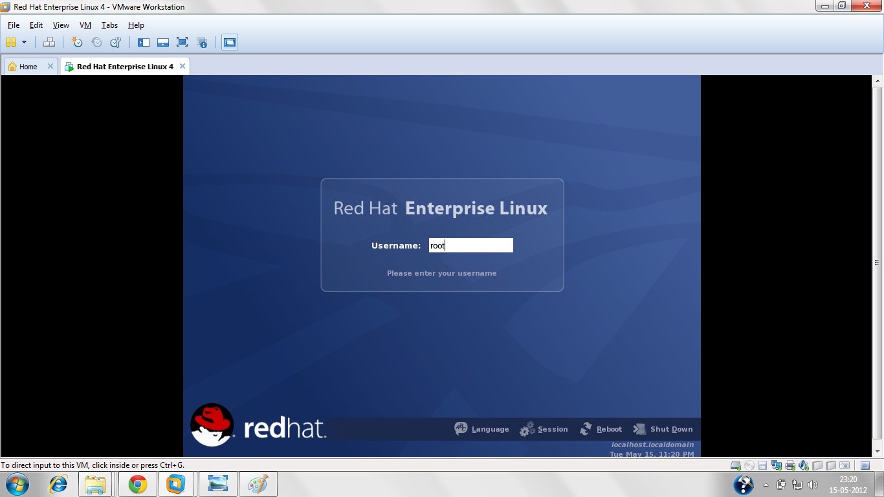Image resolution: width=884 pixels, height=497 pixels.
Task: Show hidden system tray icons
Action: (766, 485)
